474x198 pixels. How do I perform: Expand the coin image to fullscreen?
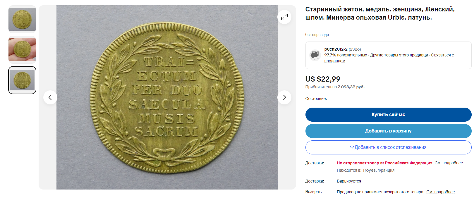tap(284, 17)
